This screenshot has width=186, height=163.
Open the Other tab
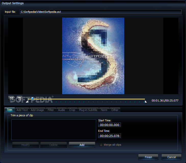coord(115,110)
